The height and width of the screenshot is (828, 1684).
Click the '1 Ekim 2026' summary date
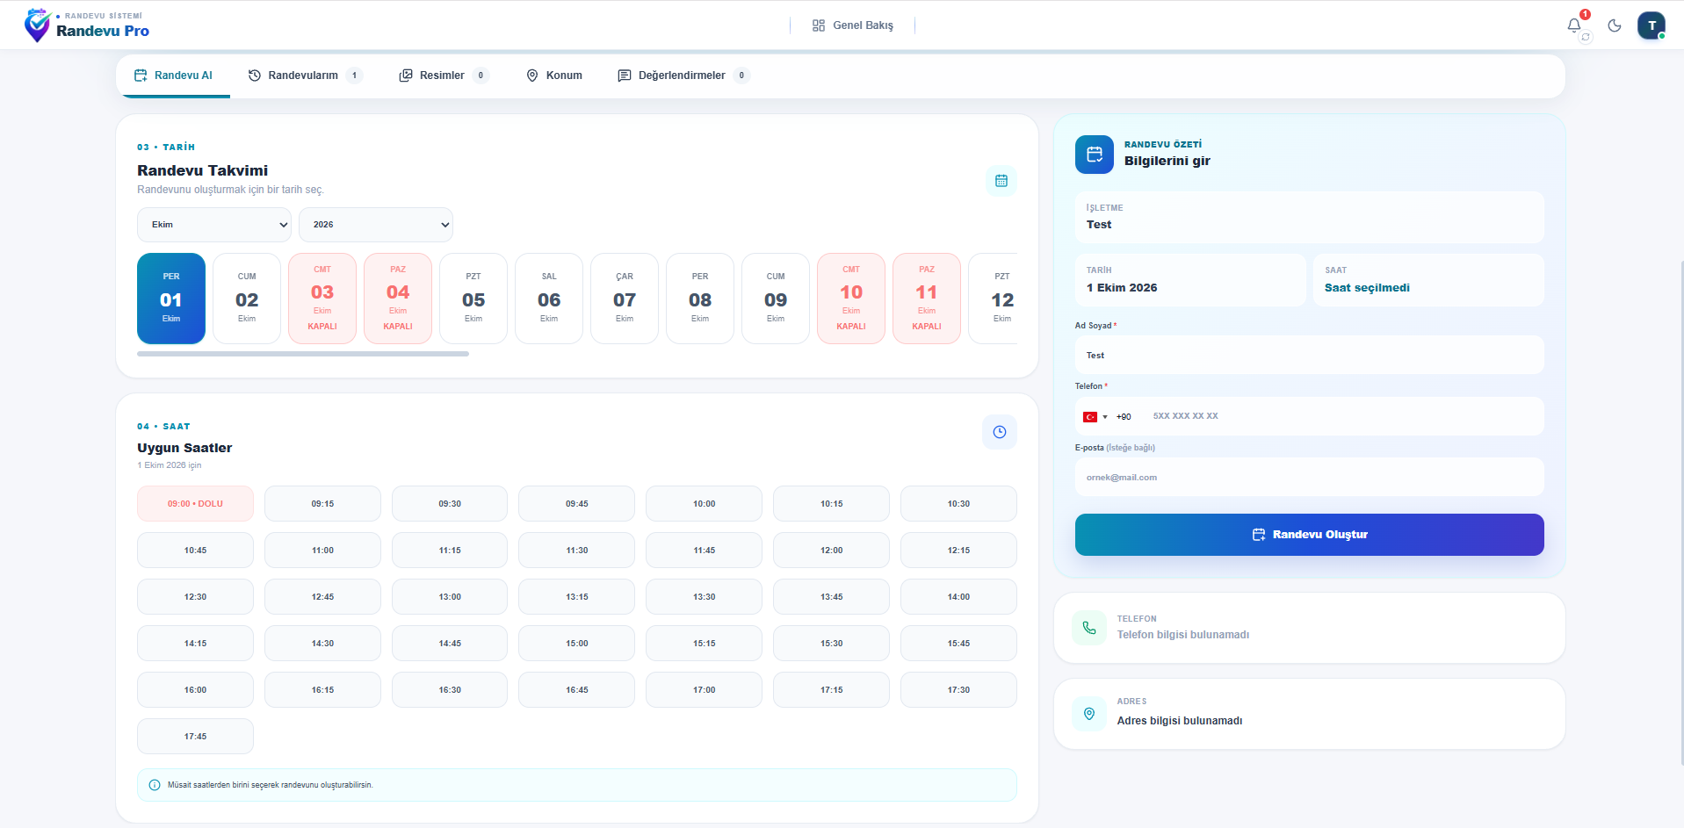[x=1122, y=288]
